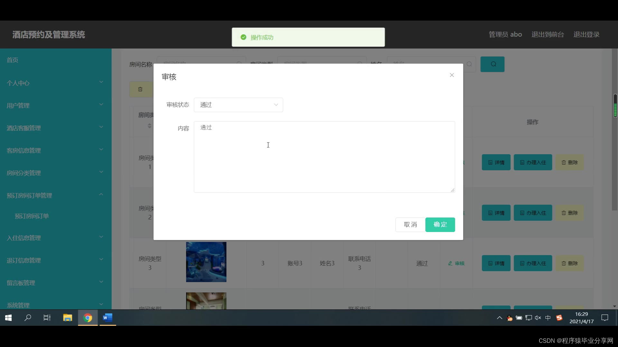Go to 首页 in the sidebar
618x347 pixels.
[13, 60]
